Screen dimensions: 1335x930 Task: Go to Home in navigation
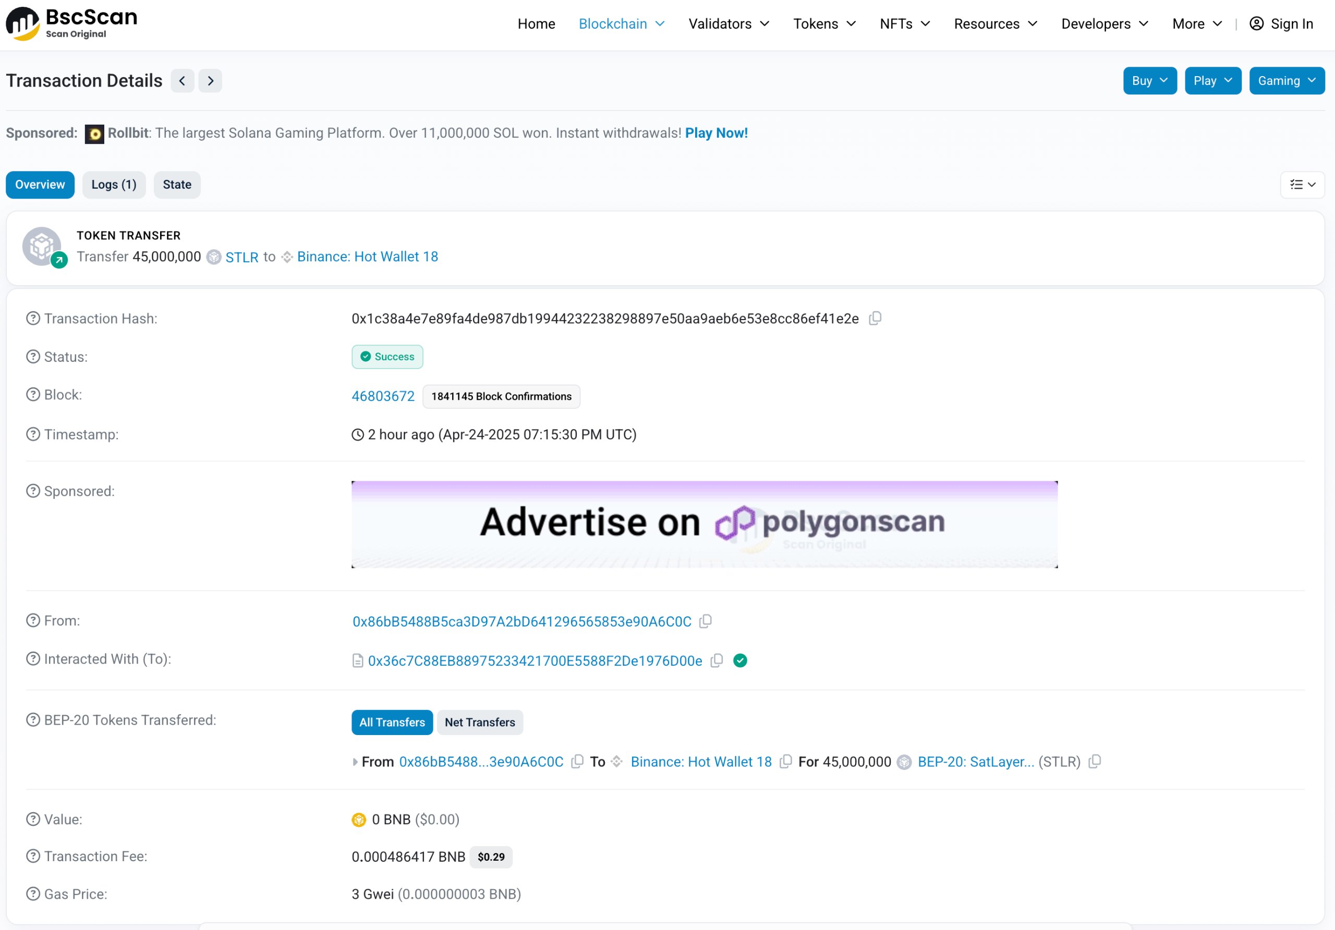(x=536, y=24)
